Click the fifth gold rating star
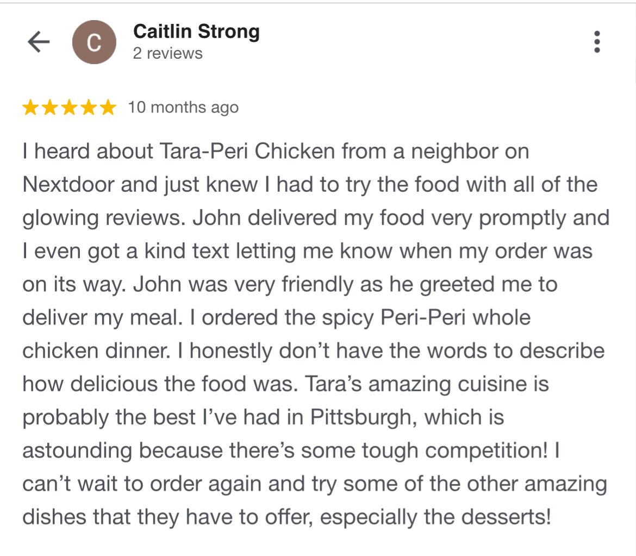Viewport: 636px width, 556px height. 108,108
